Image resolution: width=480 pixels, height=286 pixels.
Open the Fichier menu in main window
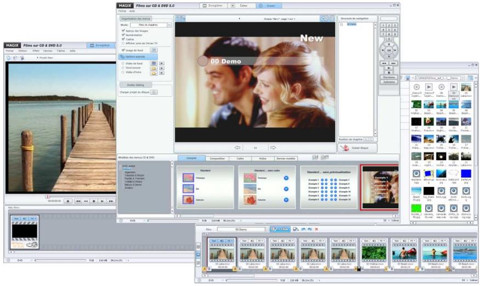pos(122,11)
